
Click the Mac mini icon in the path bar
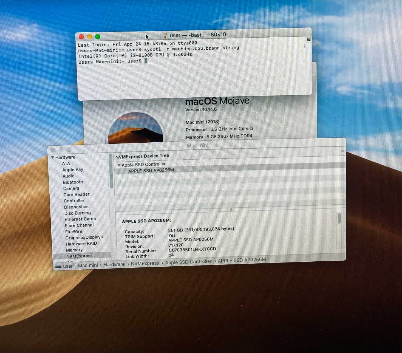pyautogui.click(x=58, y=266)
